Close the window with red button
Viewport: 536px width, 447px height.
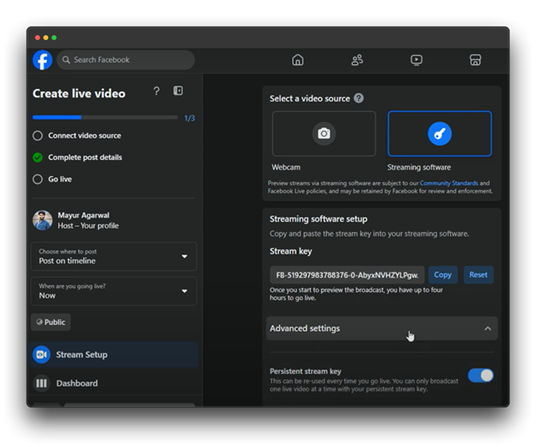point(38,38)
